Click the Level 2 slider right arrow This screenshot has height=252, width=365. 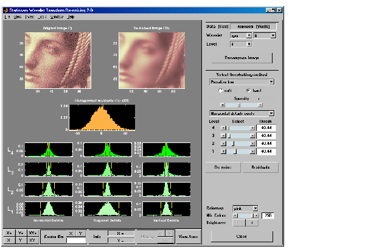click(252, 144)
